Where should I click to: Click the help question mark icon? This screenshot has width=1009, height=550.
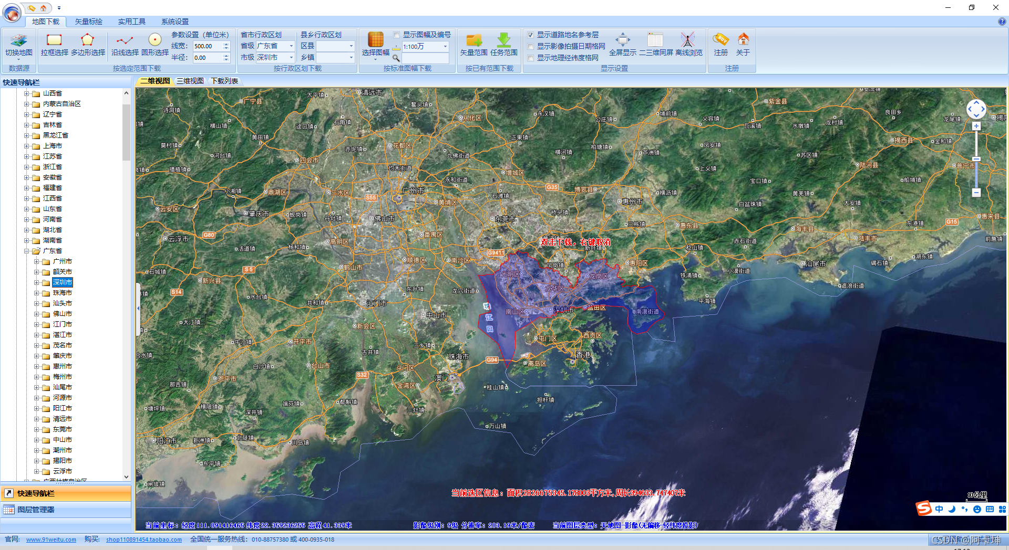click(1002, 22)
